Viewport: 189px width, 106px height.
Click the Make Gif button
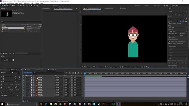[6, 60]
